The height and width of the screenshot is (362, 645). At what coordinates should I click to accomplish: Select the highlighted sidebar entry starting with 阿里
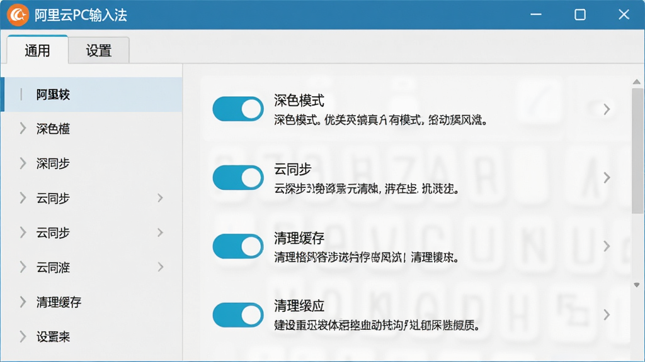click(x=92, y=94)
